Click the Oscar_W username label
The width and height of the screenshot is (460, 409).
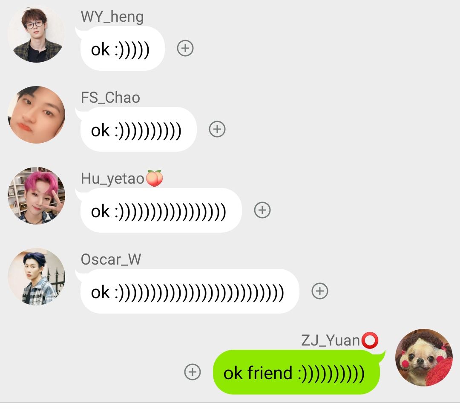pos(111,259)
